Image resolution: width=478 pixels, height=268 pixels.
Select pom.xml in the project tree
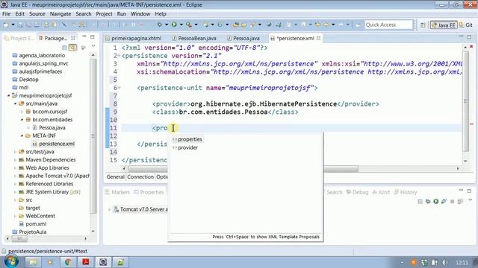coord(36,224)
